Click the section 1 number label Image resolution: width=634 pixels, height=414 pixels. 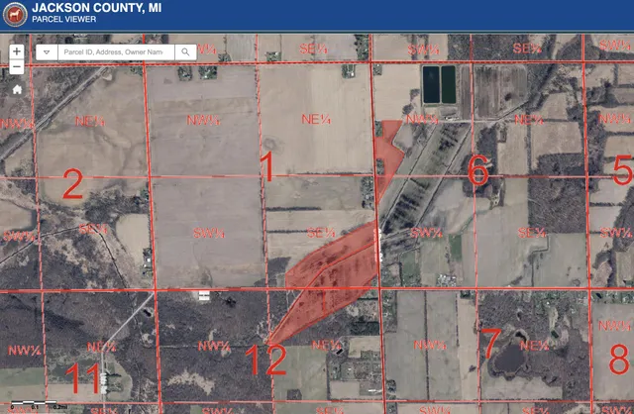(x=265, y=168)
